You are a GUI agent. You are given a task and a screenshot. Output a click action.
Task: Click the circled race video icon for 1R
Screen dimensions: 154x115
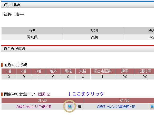tap(70, 107)
